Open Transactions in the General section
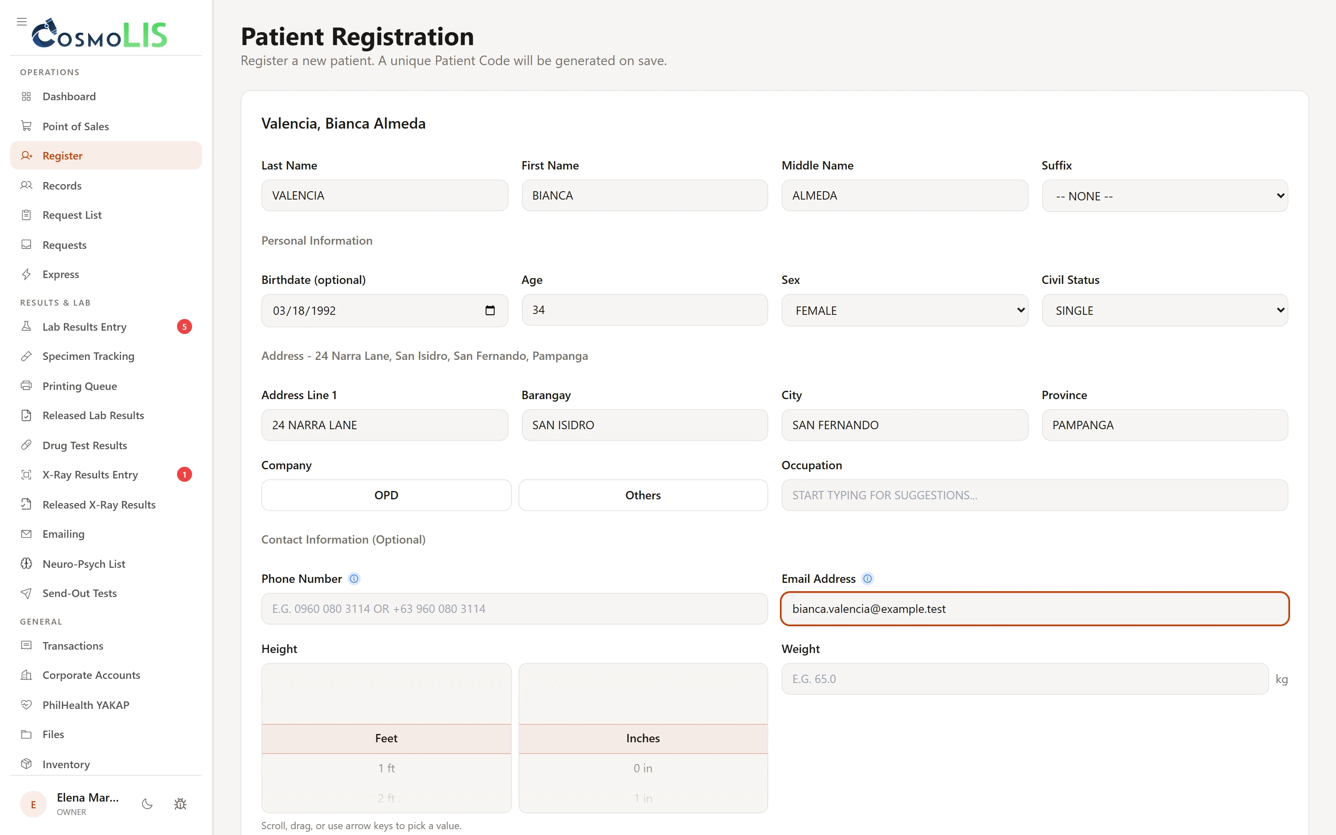 click(106, 645)
